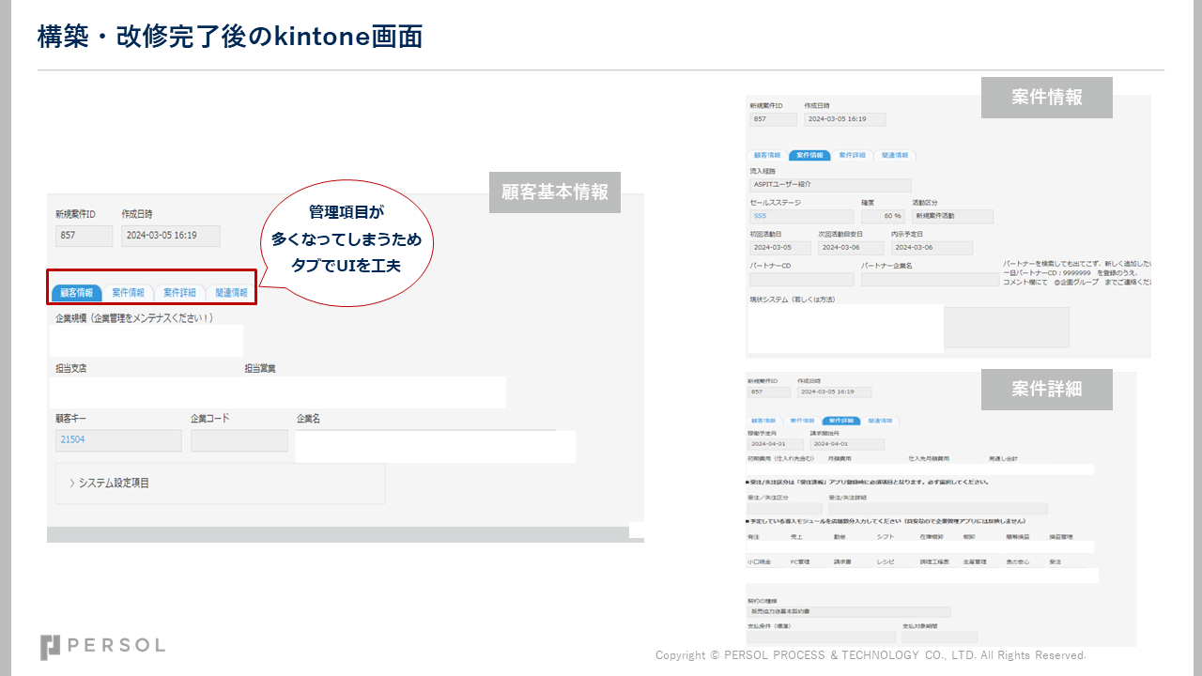Select 顧客情報 tab in the 案件情報 panel
This screenshot has height=676, width=1202.
point(769,155)
